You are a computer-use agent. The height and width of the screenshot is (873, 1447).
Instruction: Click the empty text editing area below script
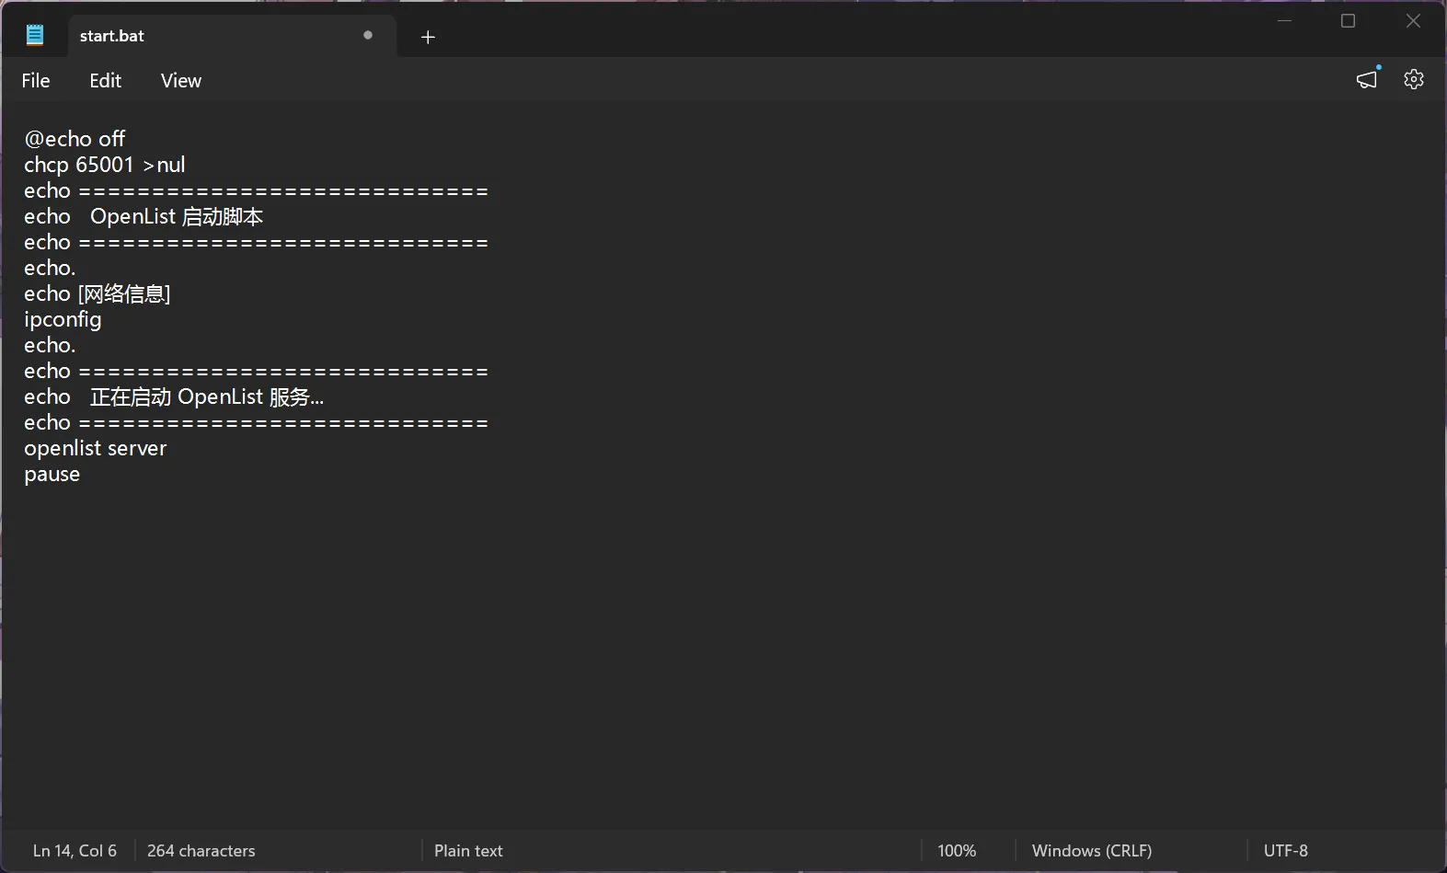pyautogui.click(x=723, y=658)
